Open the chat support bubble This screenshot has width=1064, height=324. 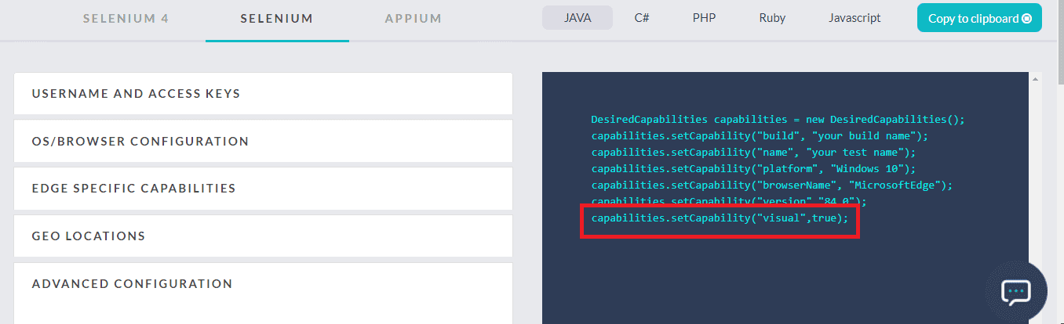(1016, 292)
